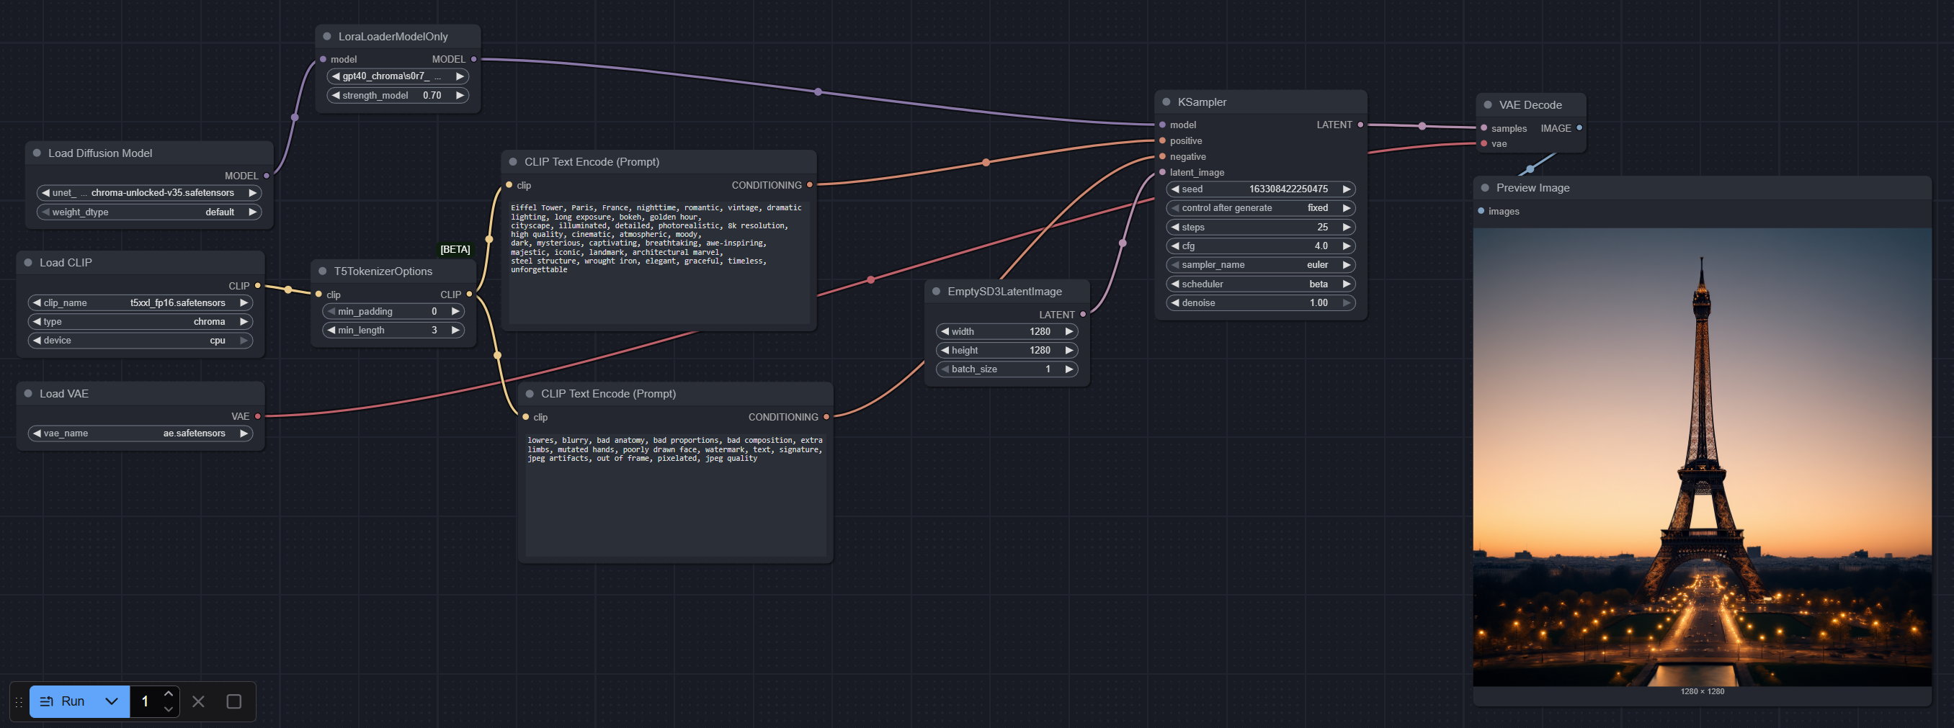
Task: Open the sampler_name dropdown set to euler
Action: (1260, 265)
